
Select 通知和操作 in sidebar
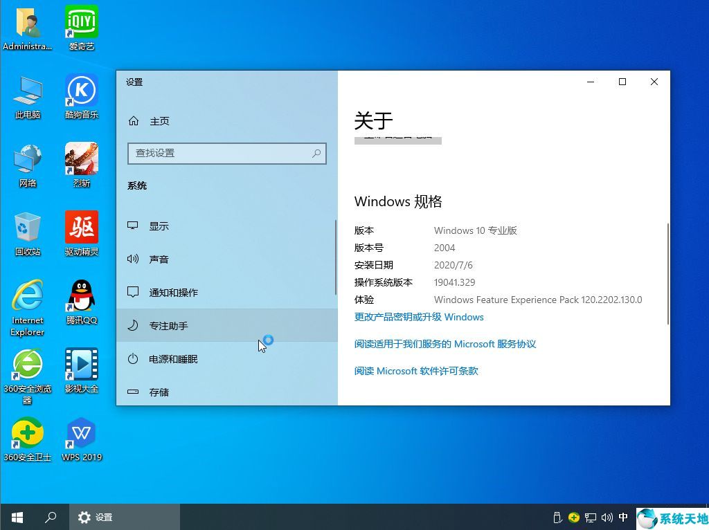coord(226,292)
